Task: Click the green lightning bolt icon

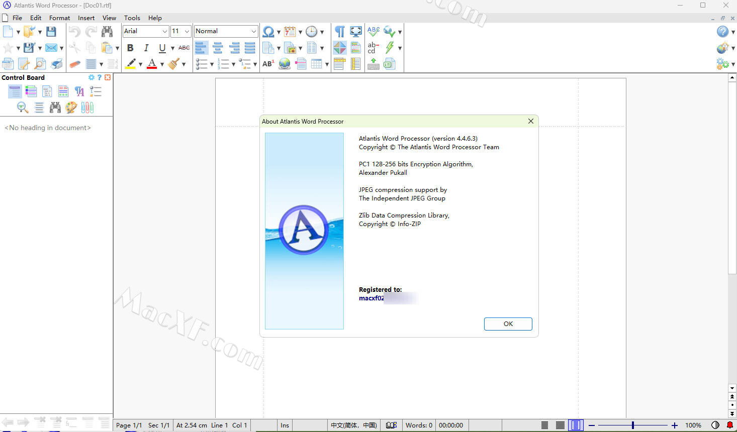Action: (x=390, y=48)
